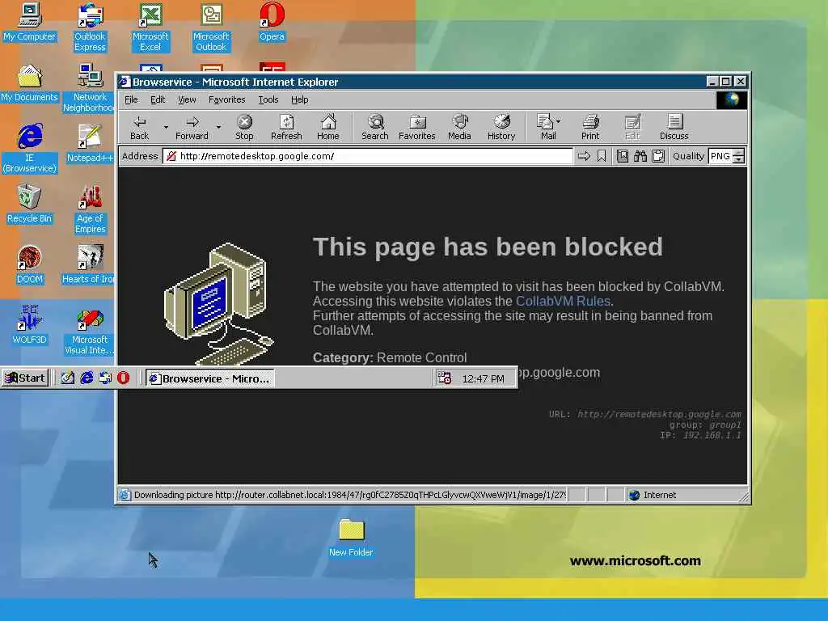Launch Internet Explorer from quick launch

click(x=87, y=378)
